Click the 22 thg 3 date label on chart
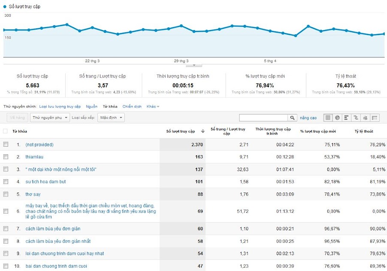The image size is (387, 271). [92, 61]
